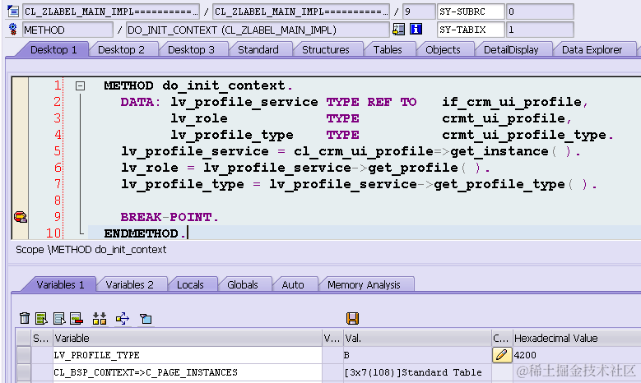This screenshot has width=641, height=383.
Task: Select the Locals tab
Action: pos(190,284)
